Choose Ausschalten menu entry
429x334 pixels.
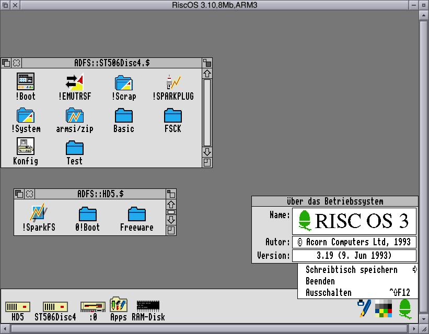click(x=328, y=293)
